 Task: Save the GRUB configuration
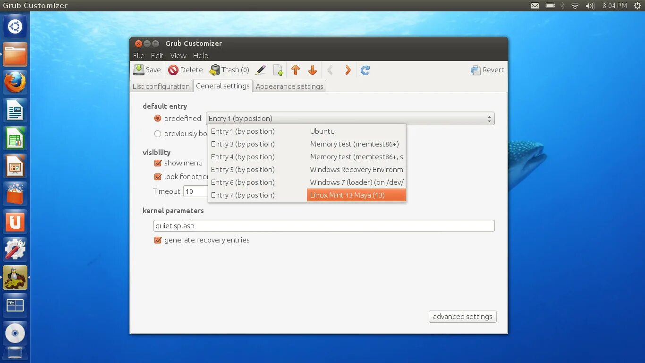147,70
